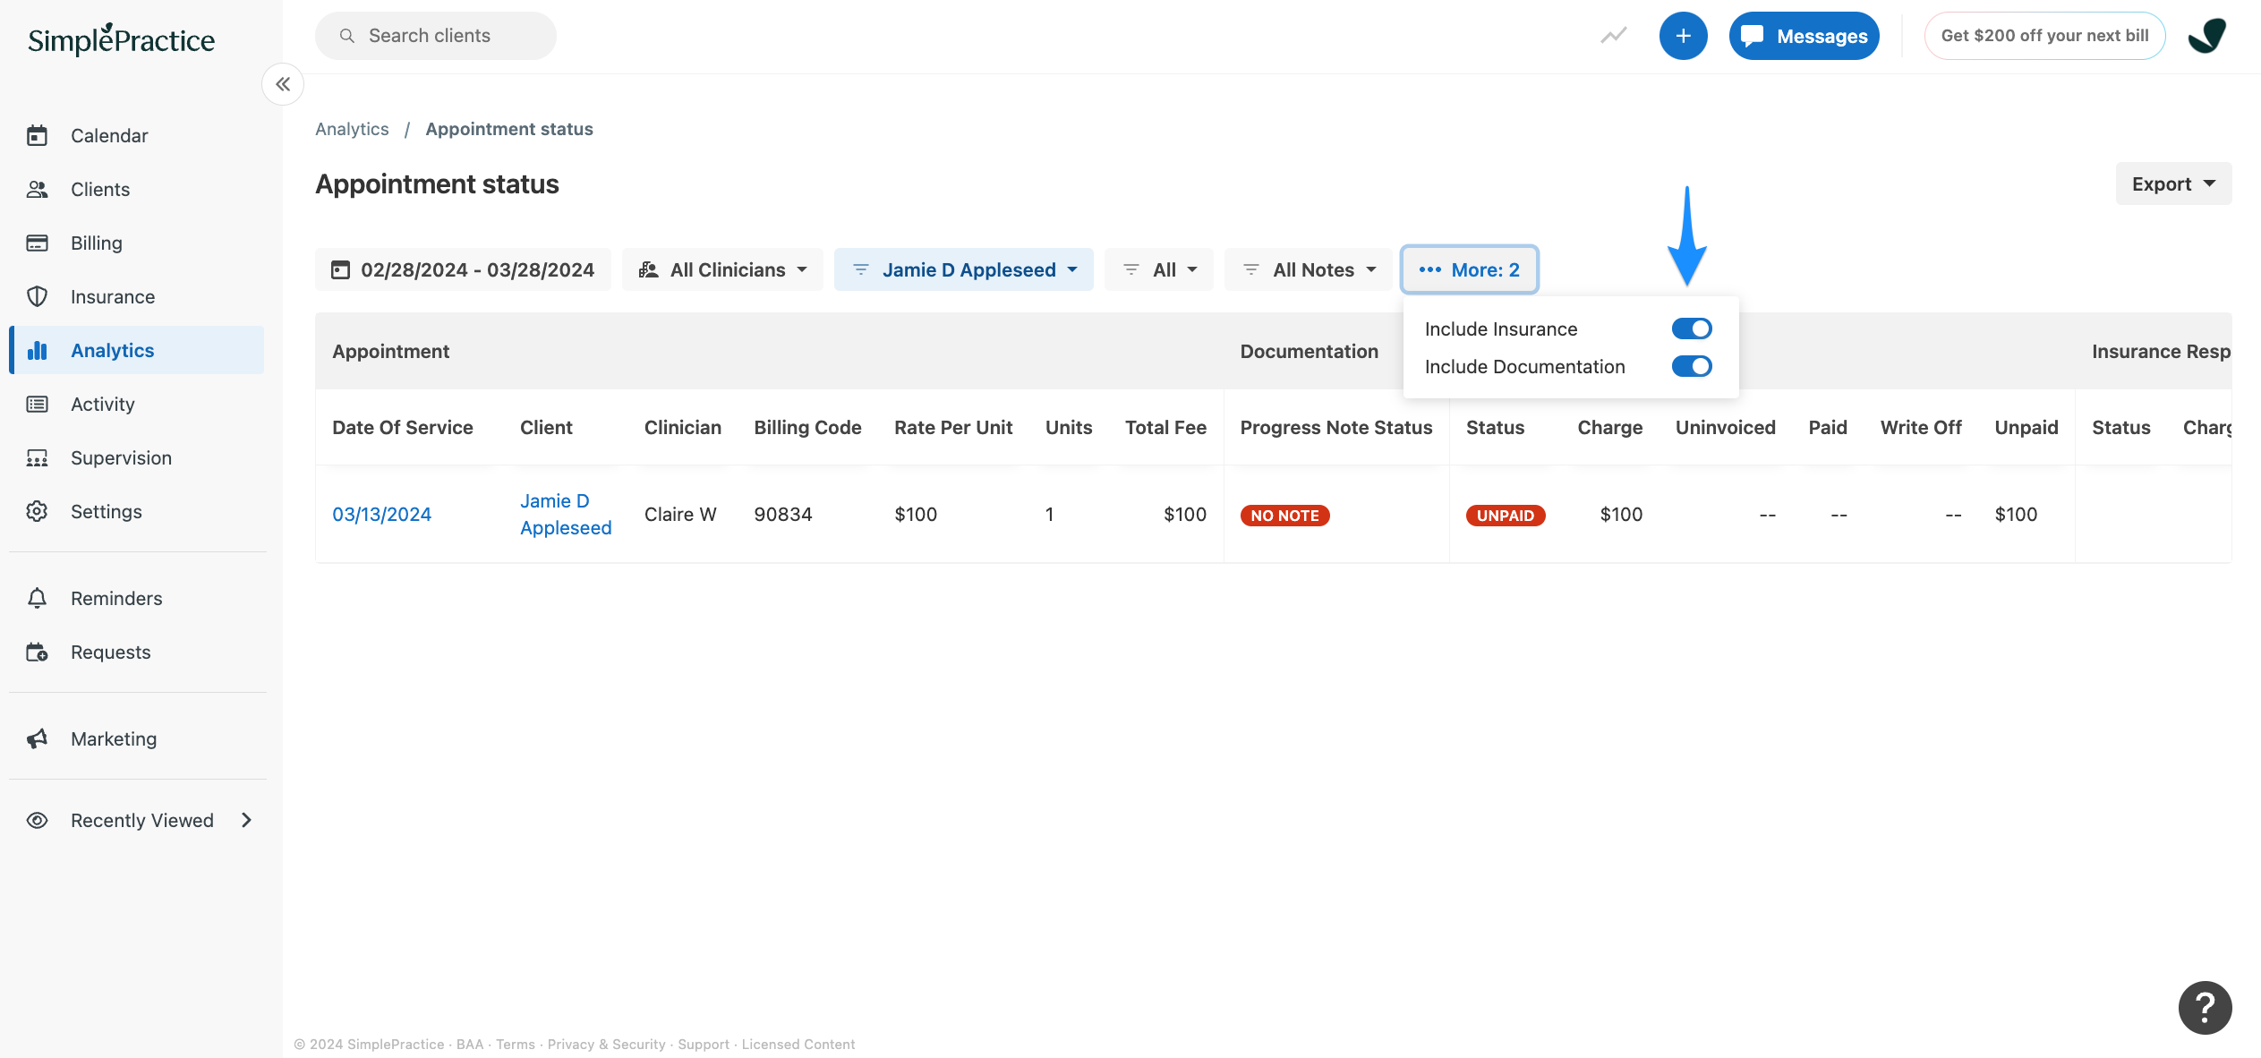Image resolution: width=2261 pixels, height=1058 pixels.
Task: Open client Jamie D Appleseed
Action: [x=566, y=514]
